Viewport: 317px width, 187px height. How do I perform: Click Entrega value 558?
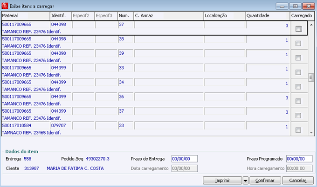coord(28,159)
